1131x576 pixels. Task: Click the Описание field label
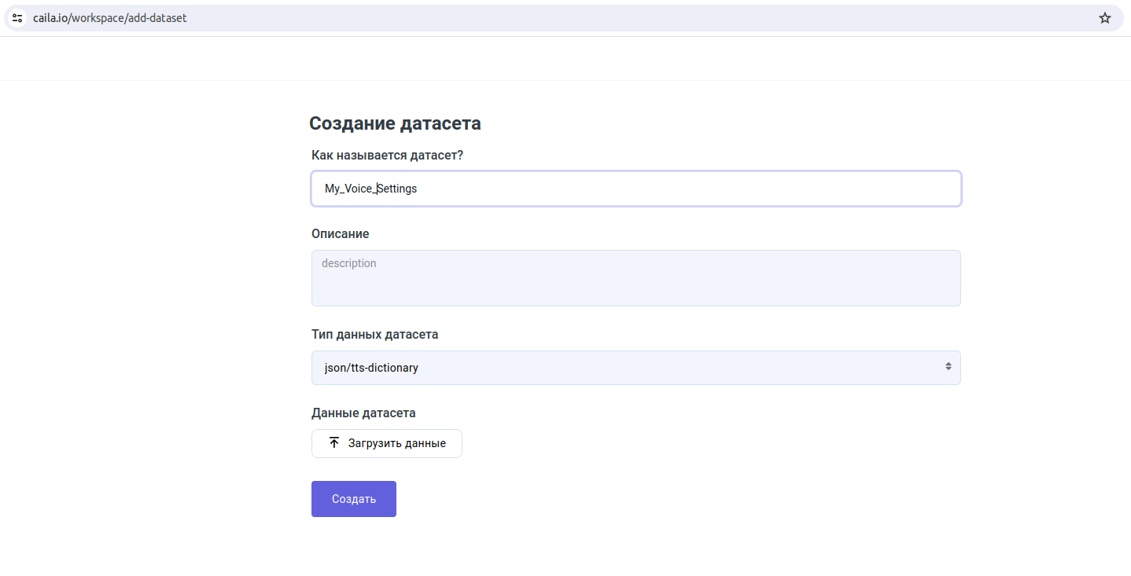[x=340, y=234]
